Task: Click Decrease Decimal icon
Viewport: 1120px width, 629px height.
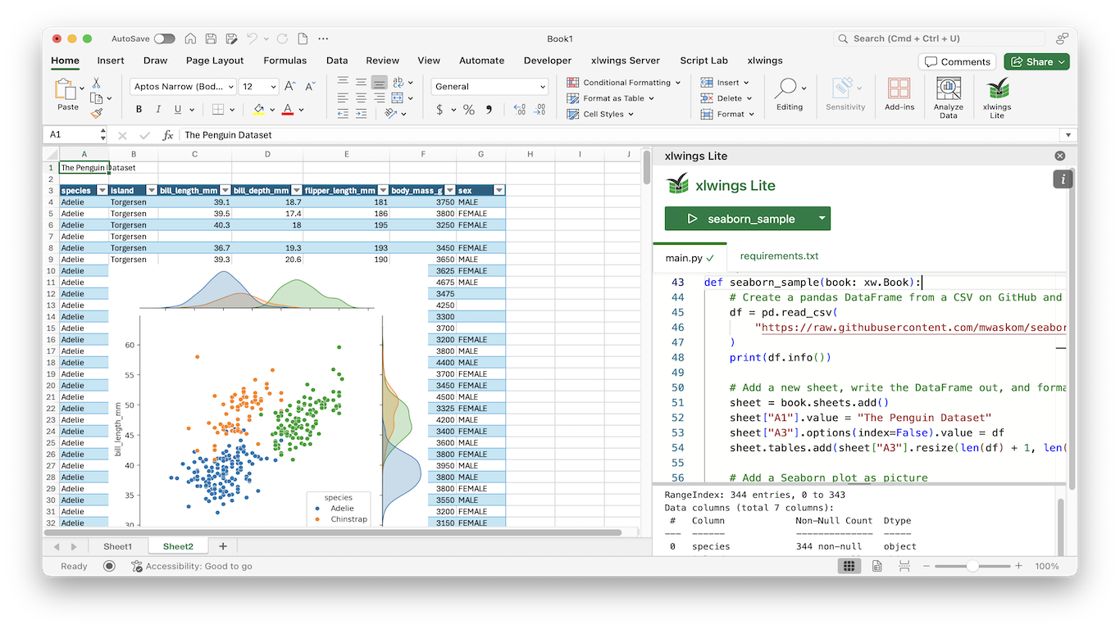Action: 539,110
